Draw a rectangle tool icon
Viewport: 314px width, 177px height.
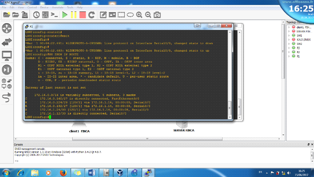click(x=121, y=15)
